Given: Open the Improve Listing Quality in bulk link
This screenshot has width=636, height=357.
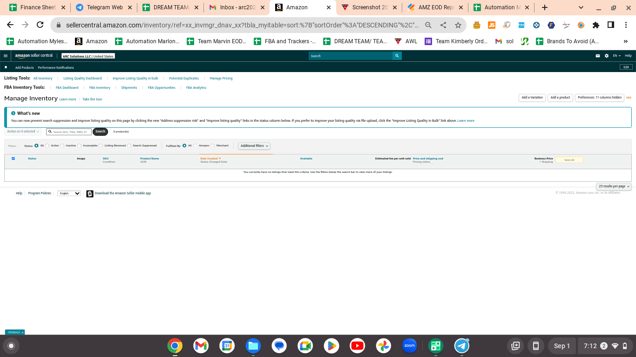Looking at the screenshot, I should 135,79.
